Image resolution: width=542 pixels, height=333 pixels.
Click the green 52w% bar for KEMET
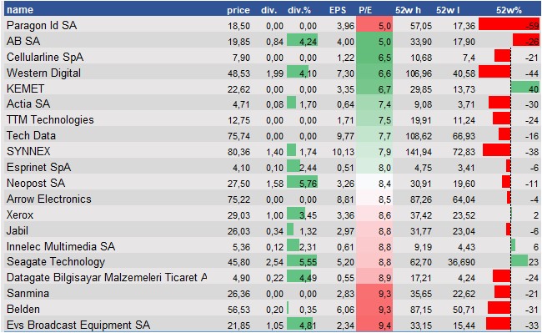point(525,88)
